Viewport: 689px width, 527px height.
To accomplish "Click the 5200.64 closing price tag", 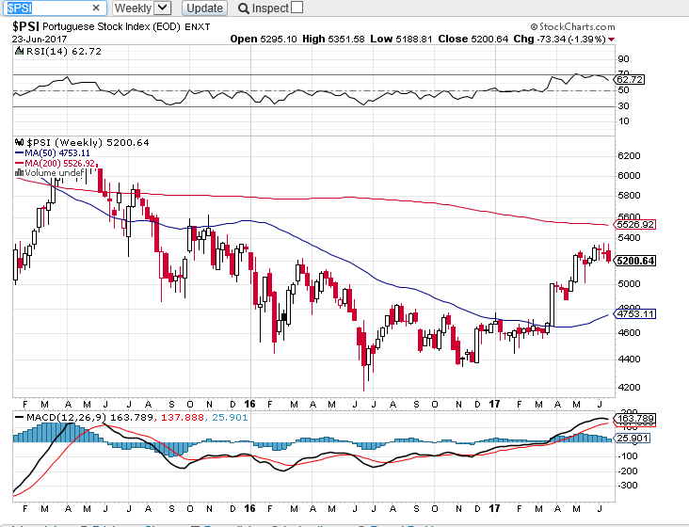I will (635, 261).
